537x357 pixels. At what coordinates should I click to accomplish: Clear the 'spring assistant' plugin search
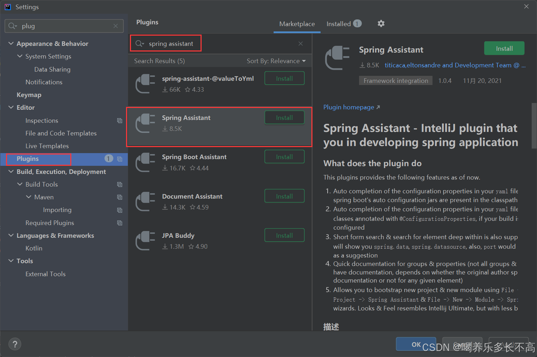tap(300, 44)
